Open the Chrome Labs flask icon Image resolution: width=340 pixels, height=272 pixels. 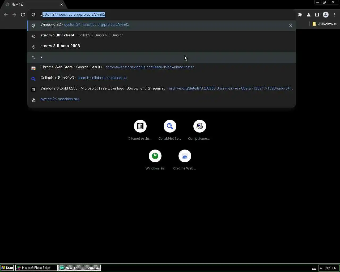coord(309,15)
